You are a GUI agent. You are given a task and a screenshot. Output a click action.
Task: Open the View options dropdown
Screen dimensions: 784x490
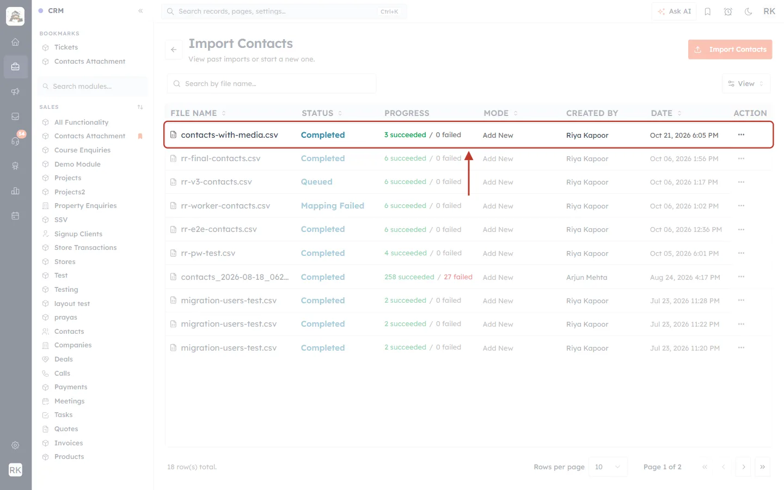(x=746, y=84)
